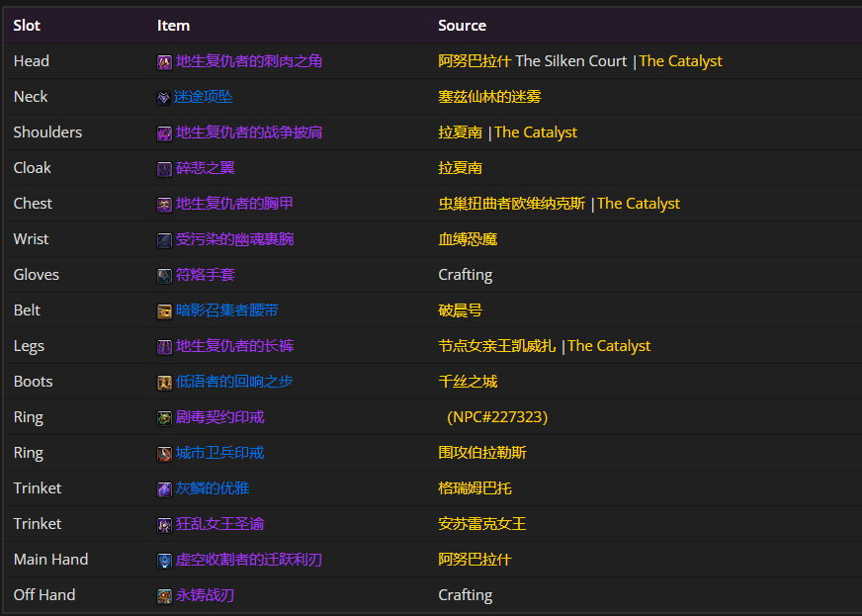
Task: Click the Cloak icon beside 碎悲之翼
Action: click(x=164, y=169)
